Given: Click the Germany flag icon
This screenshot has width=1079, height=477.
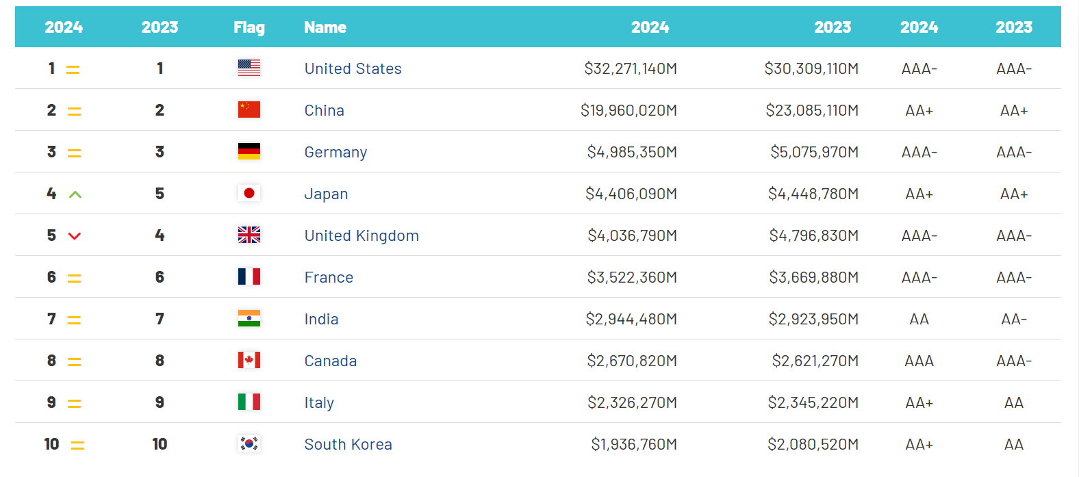Looking at the screenshot, I should pos(249,151).
